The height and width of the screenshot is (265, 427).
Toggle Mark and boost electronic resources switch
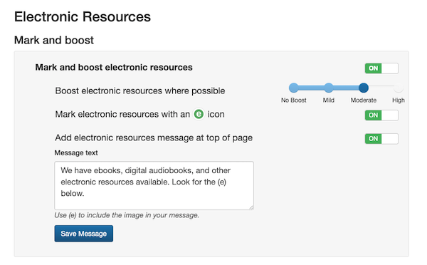pyautogui.click(x=381, y=68)
